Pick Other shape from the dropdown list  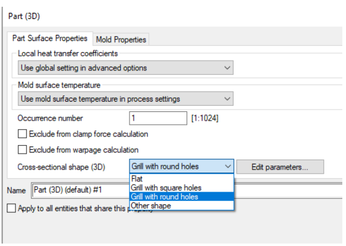[182, 206]
